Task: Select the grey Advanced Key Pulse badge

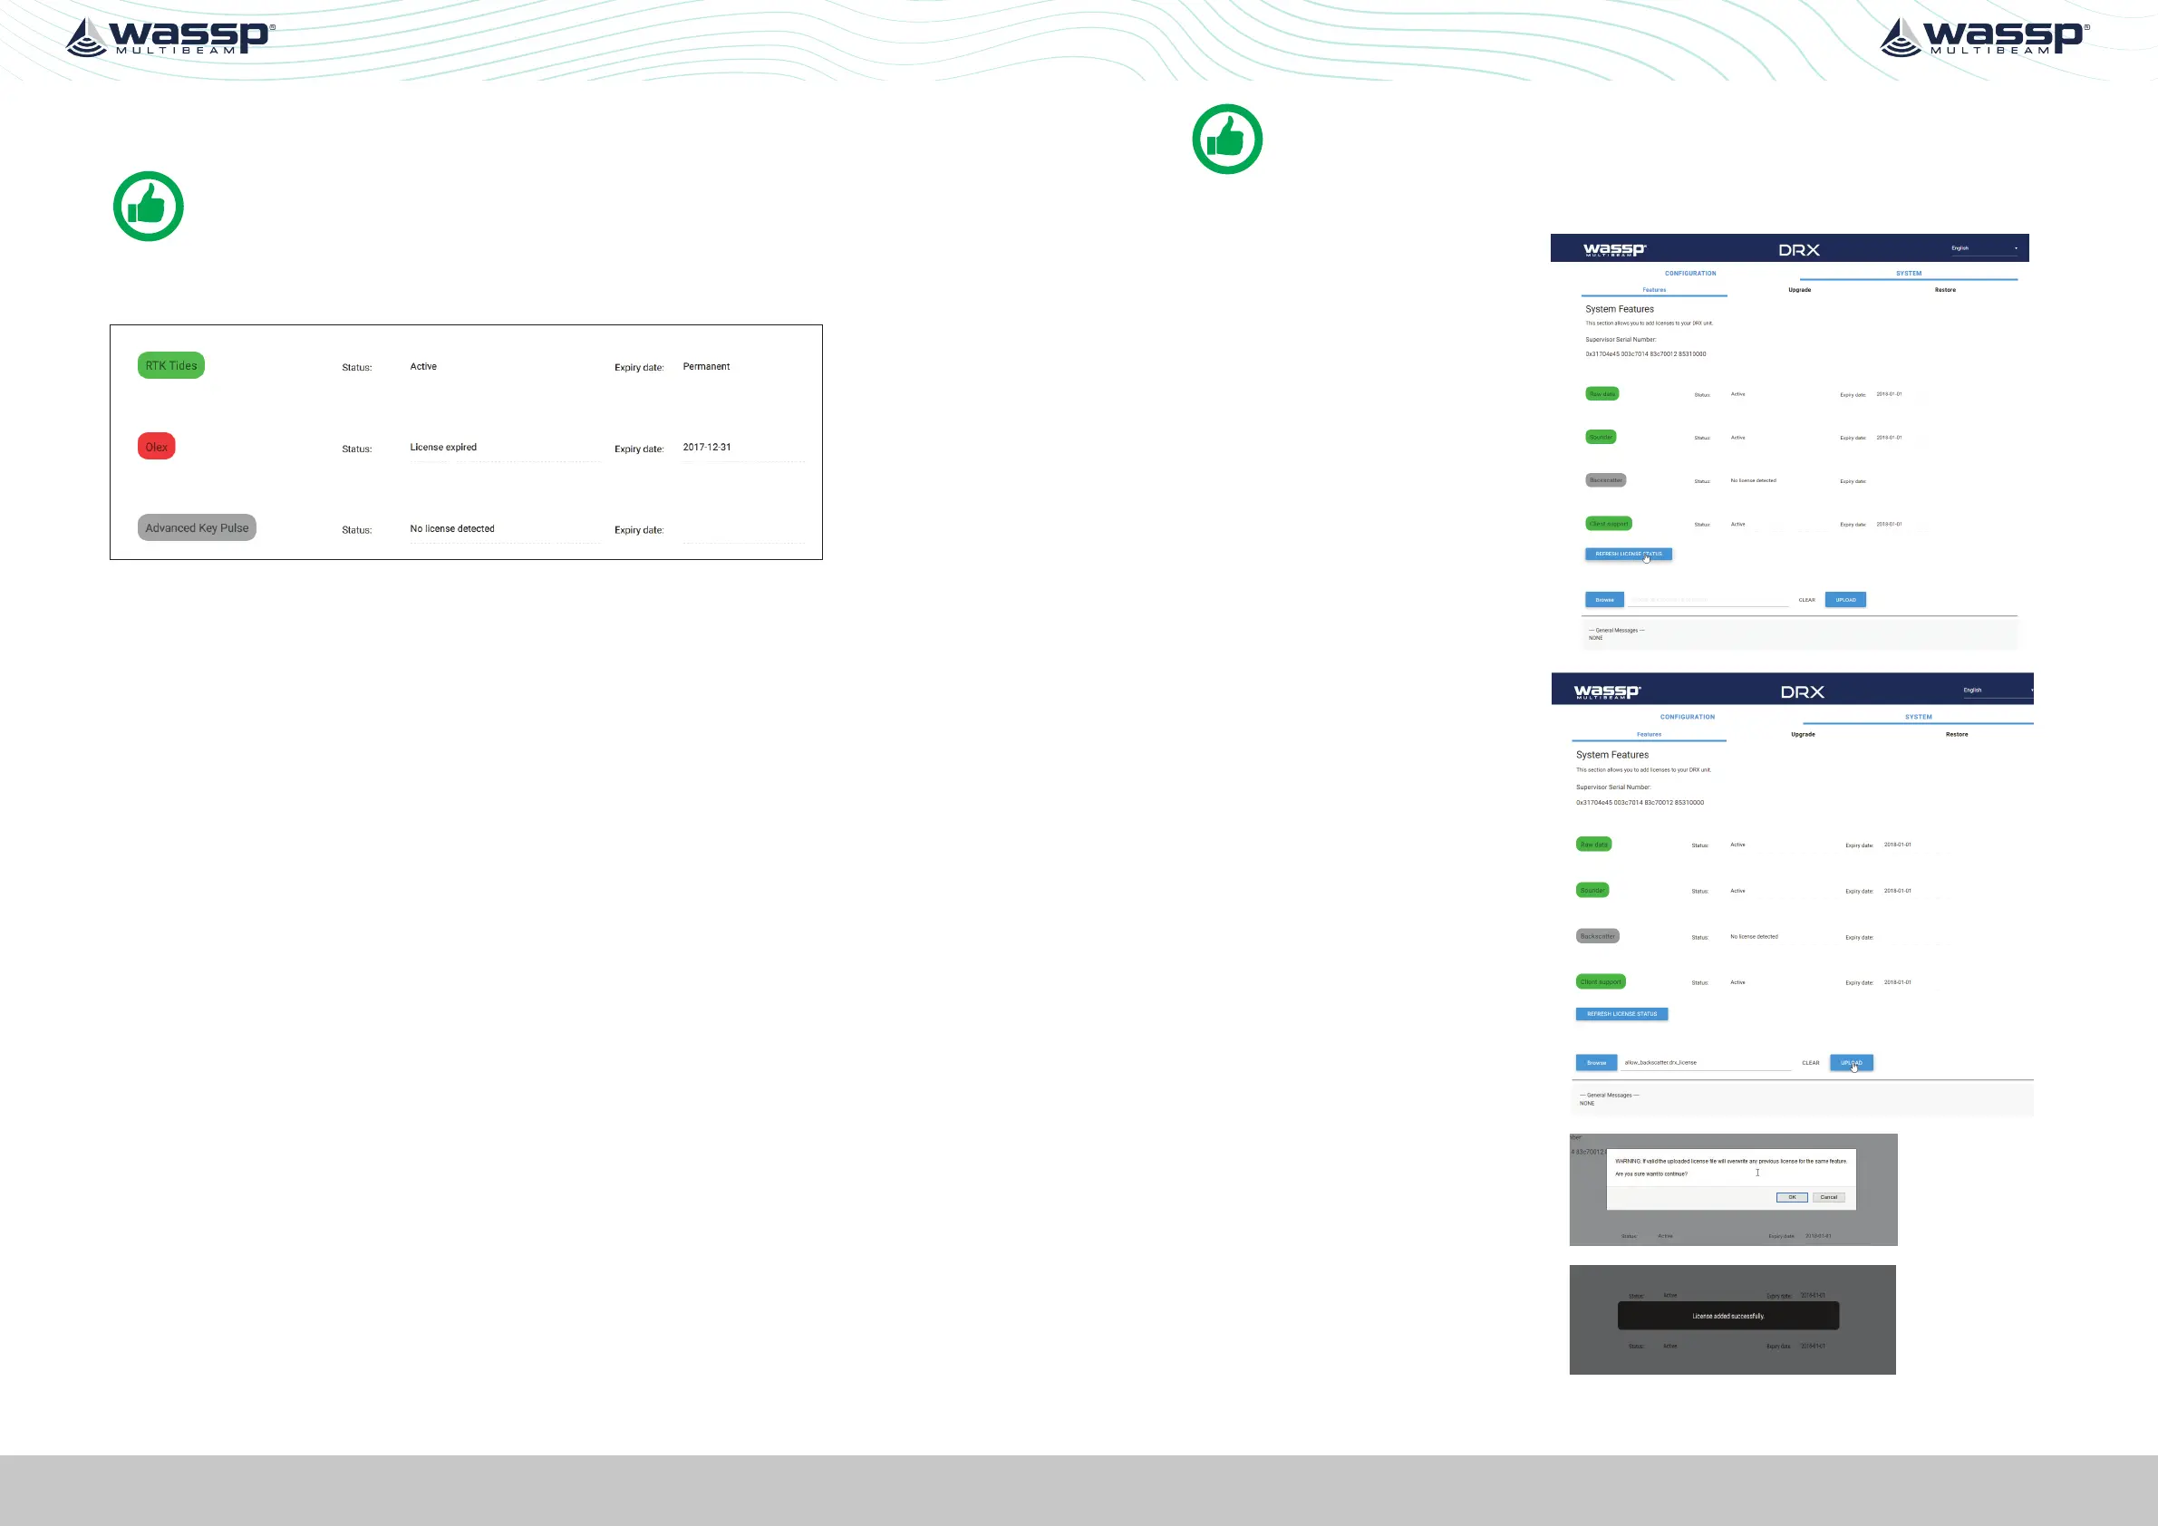Action: (x=197, y=528)
